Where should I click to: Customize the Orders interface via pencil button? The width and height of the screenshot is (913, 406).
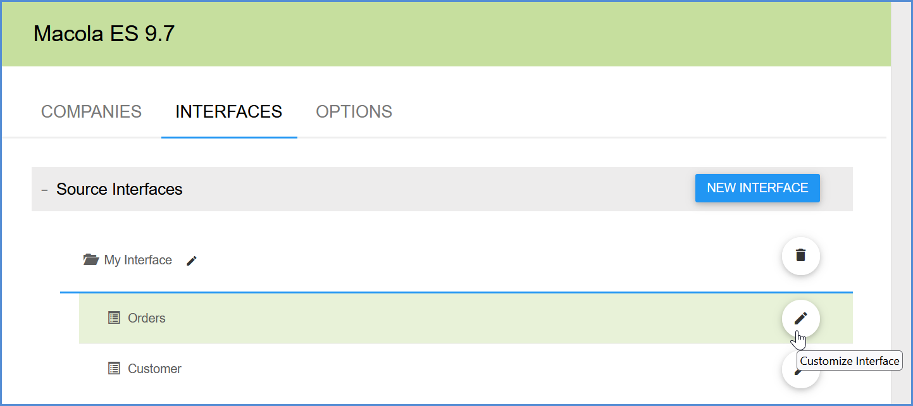point(800,318)
